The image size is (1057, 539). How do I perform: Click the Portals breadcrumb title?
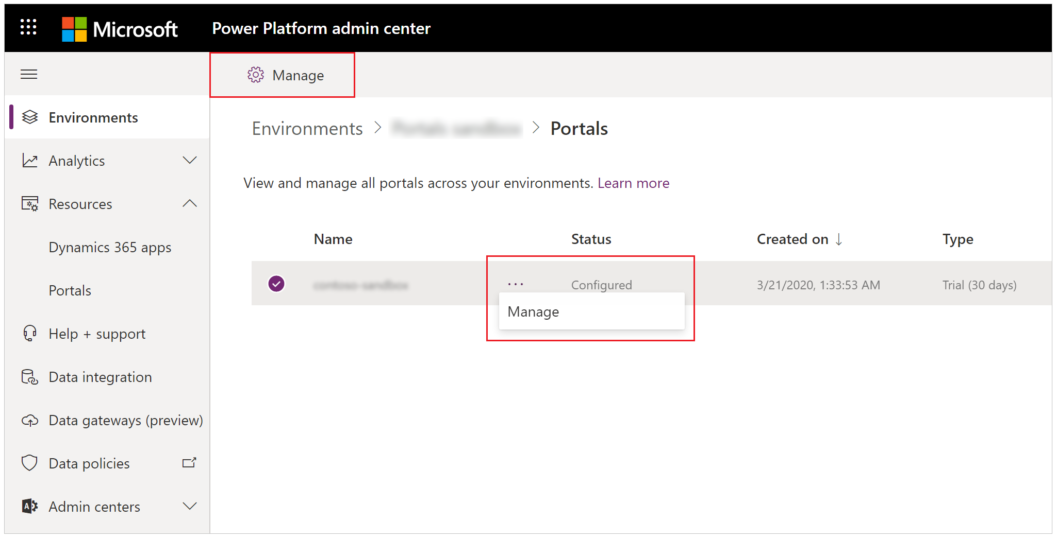click(x=579, y=129)
